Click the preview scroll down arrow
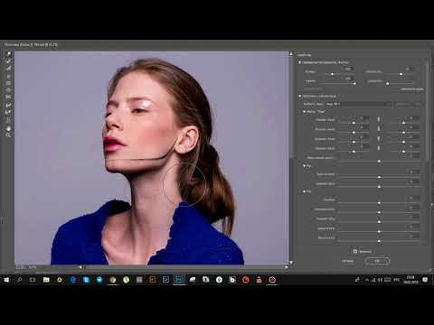Viewport: 434px width, 325px height. click(291, 263)
